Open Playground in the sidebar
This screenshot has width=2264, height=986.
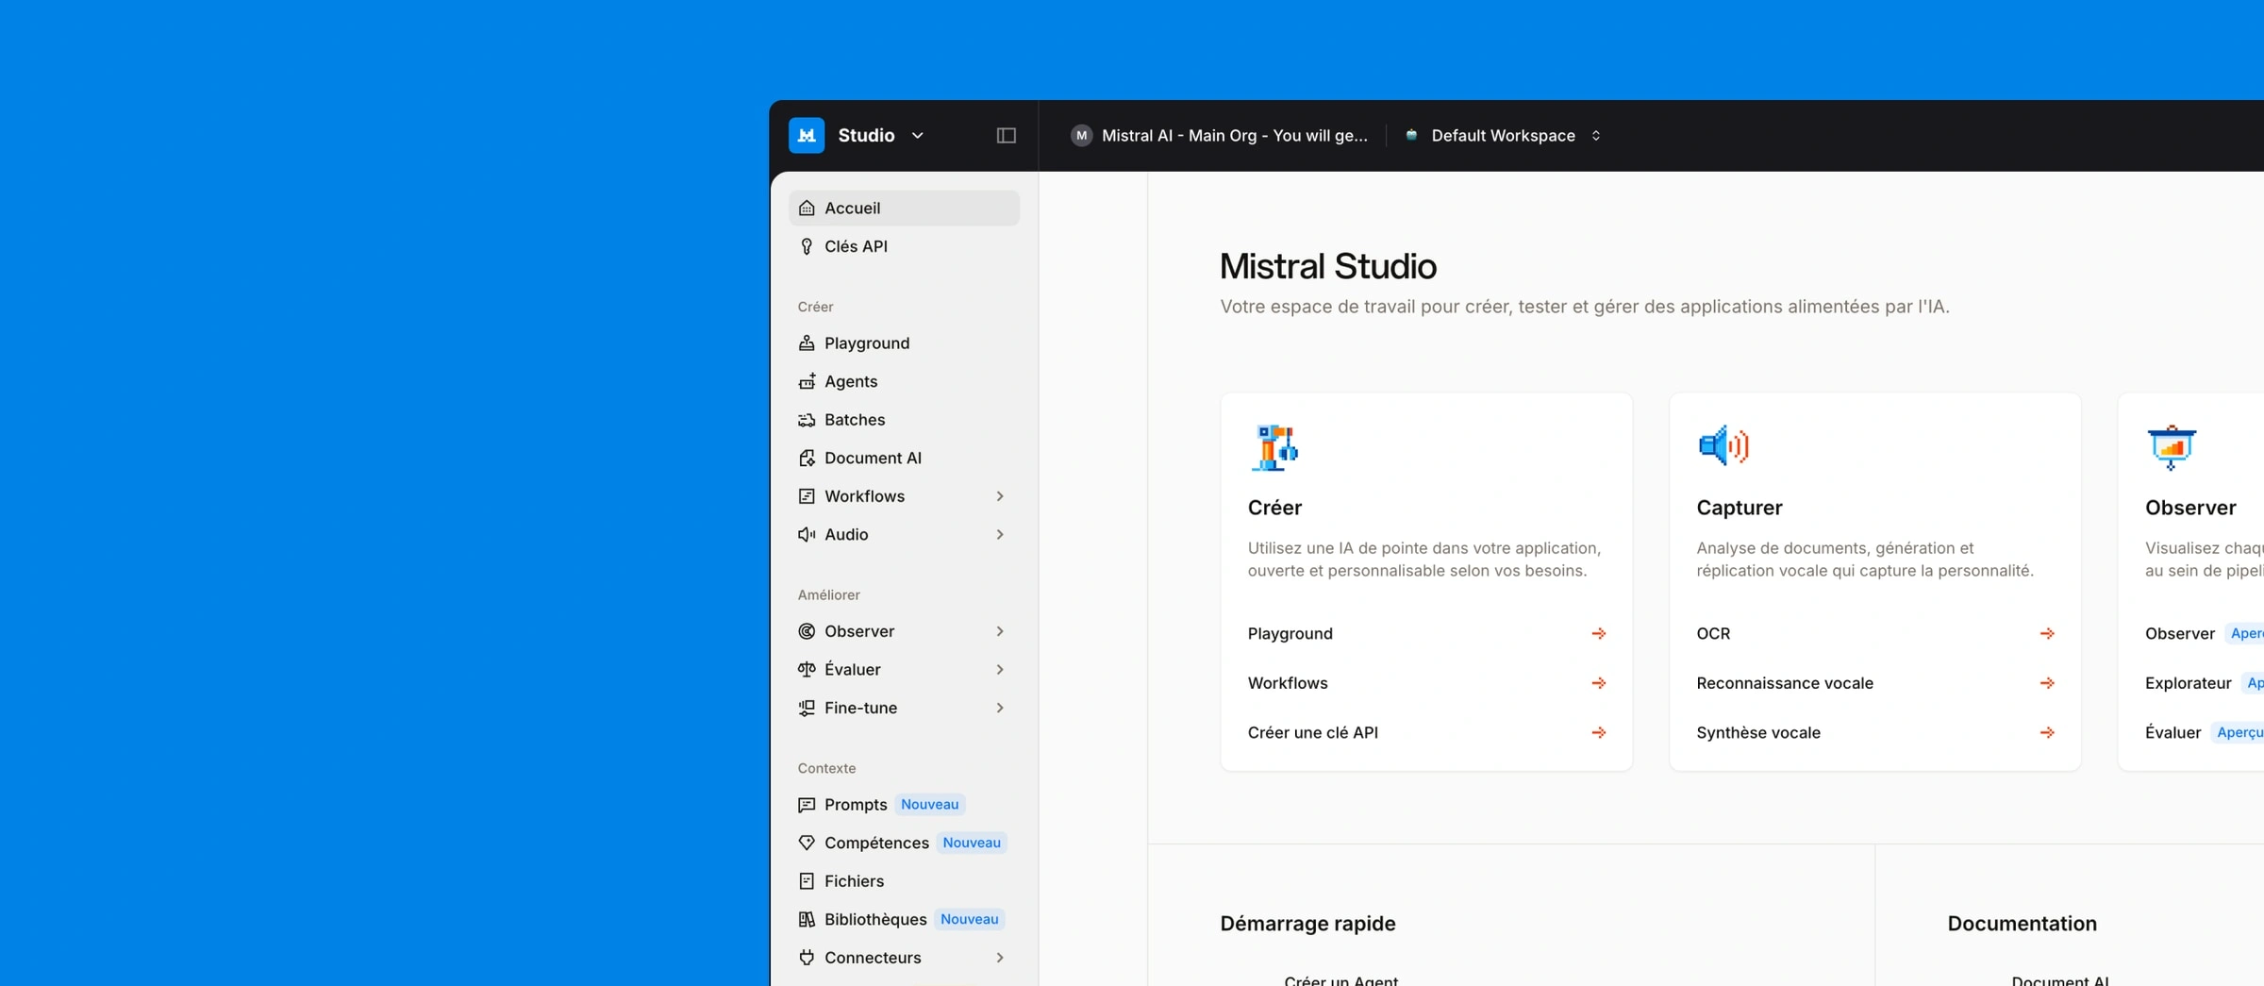pyautogui.click(x=904, y=343)
